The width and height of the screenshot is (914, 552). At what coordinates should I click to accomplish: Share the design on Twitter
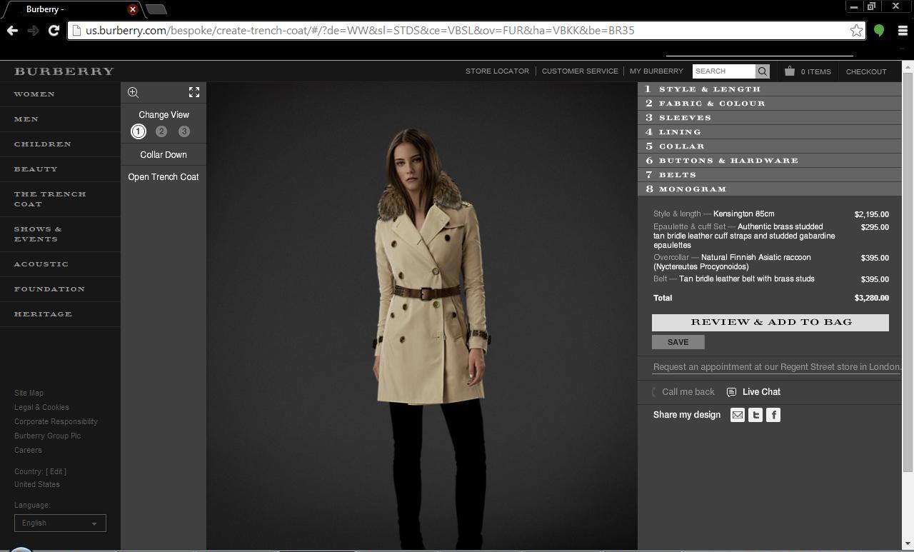pyautogui.click(x=755, y=415)
